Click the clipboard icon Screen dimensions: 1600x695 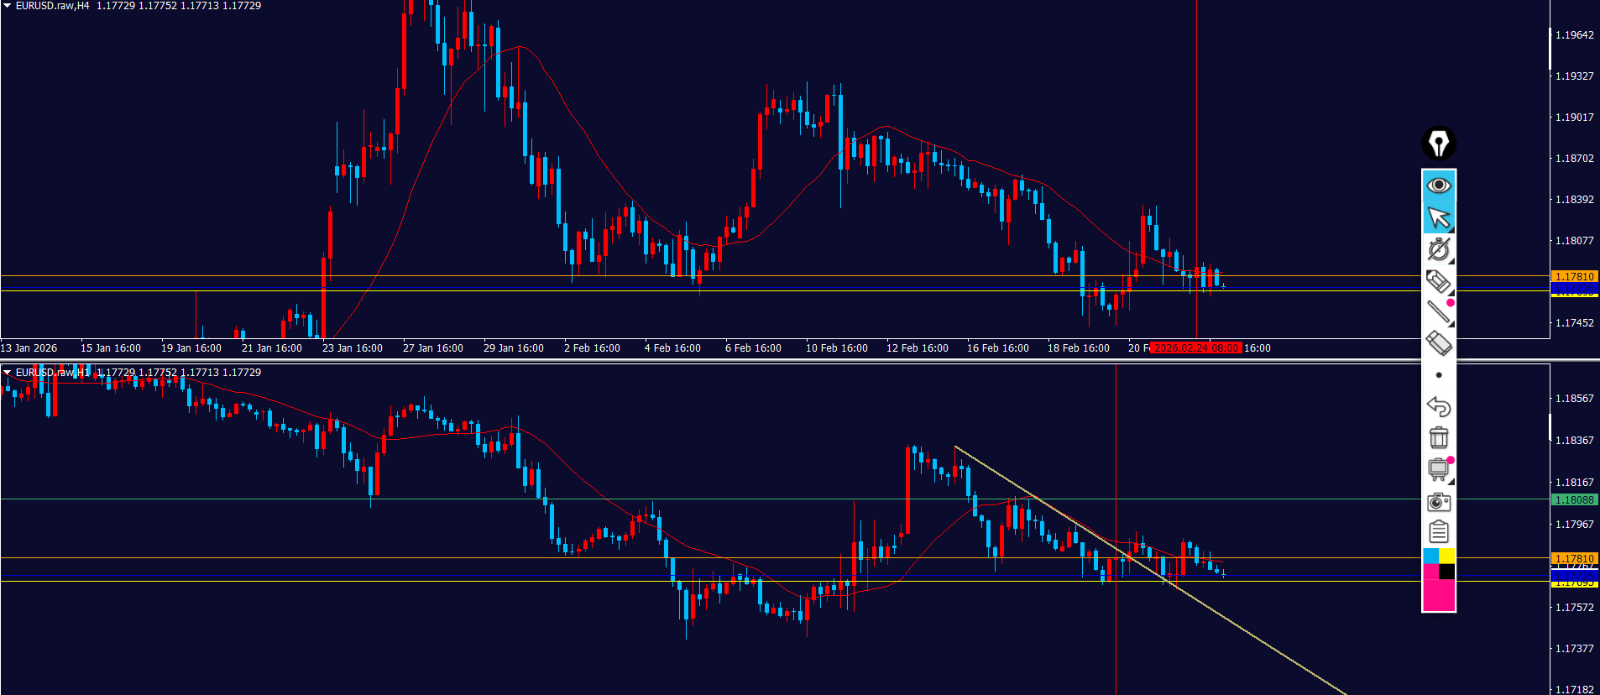point(1438,532)
